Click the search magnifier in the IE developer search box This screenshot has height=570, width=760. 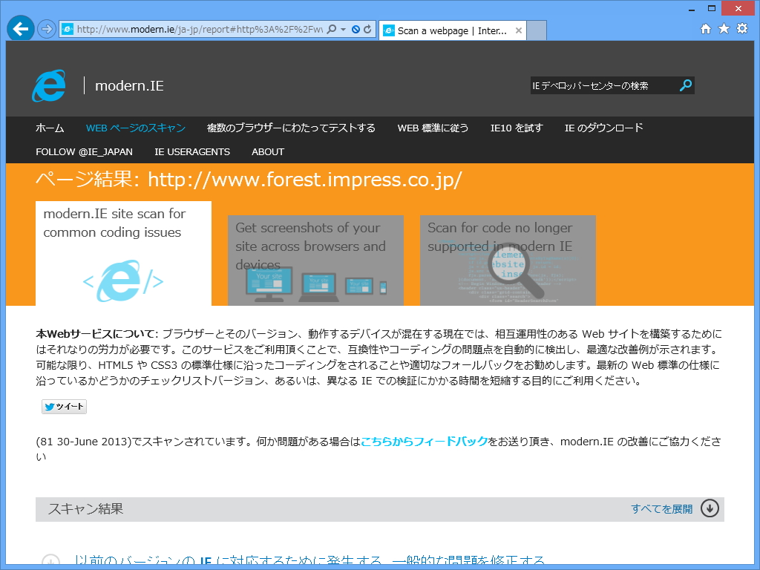pos(684,85)
